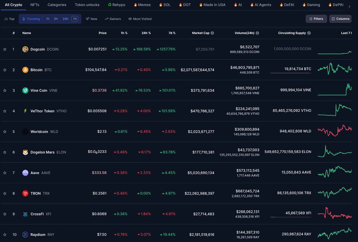This screenshot has height=242, width=358.
Task: Select the Top ranking view
Action: (x=9, y=19)
